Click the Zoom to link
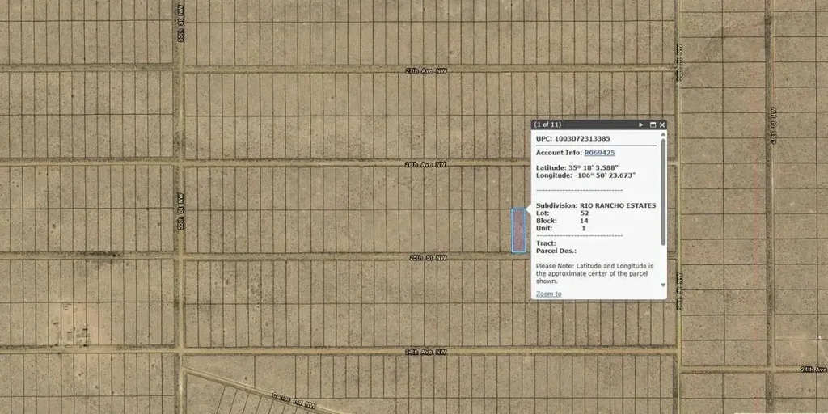 click(x=548, y=294)
